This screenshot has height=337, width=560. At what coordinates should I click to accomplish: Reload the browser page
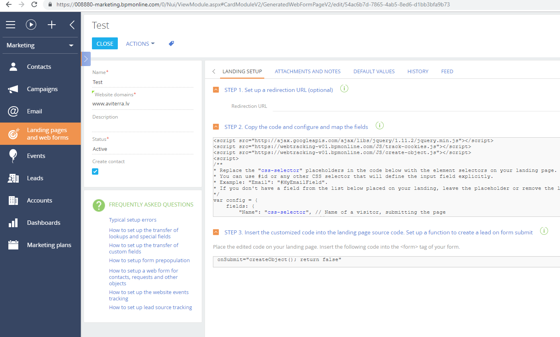[x=34, y=4]
